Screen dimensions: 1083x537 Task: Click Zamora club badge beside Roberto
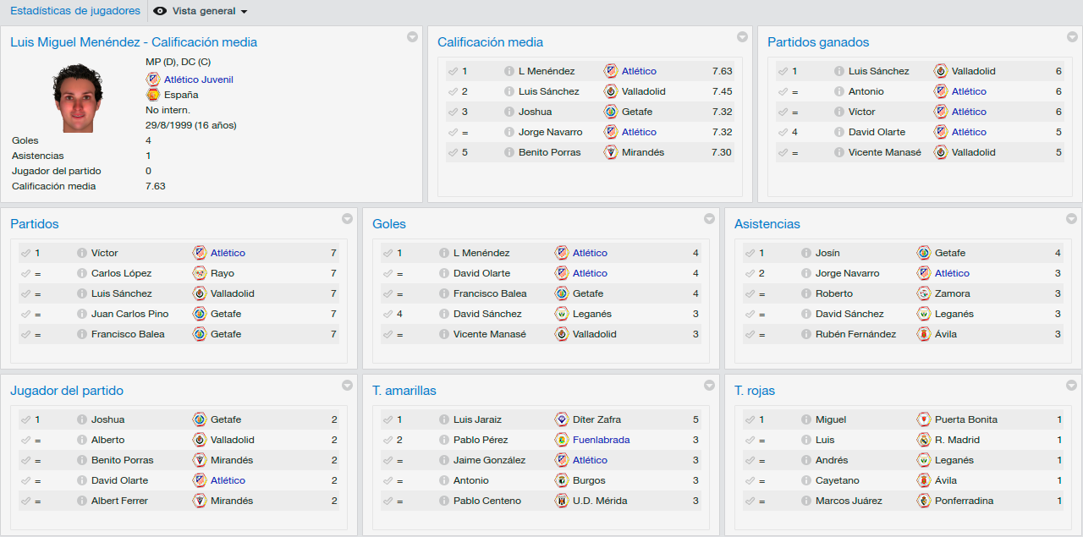[924, 293]
